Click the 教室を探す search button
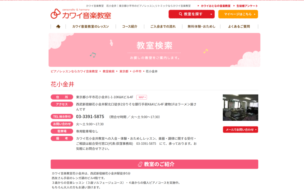The height and width of the screenshot is (190, 304). [191, 14]
